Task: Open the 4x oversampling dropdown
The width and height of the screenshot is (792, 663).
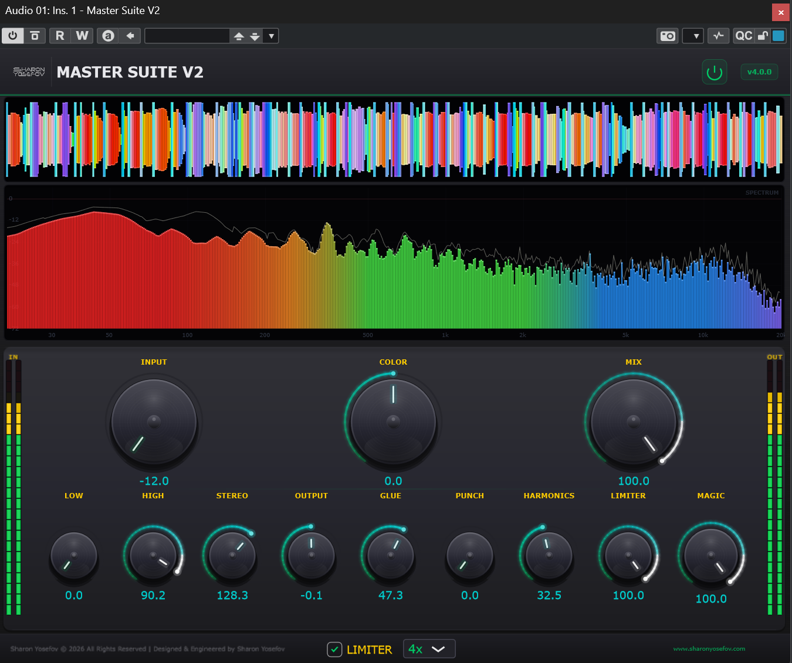Action: coord(429,648)
